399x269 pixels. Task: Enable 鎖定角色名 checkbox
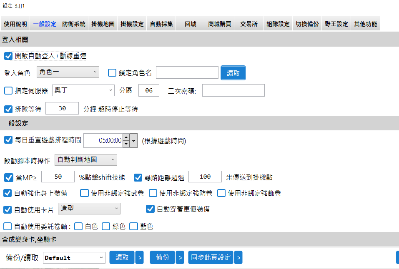(x=112, y=73)
